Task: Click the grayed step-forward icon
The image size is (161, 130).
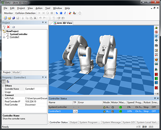Action: (x=44, y=13)
